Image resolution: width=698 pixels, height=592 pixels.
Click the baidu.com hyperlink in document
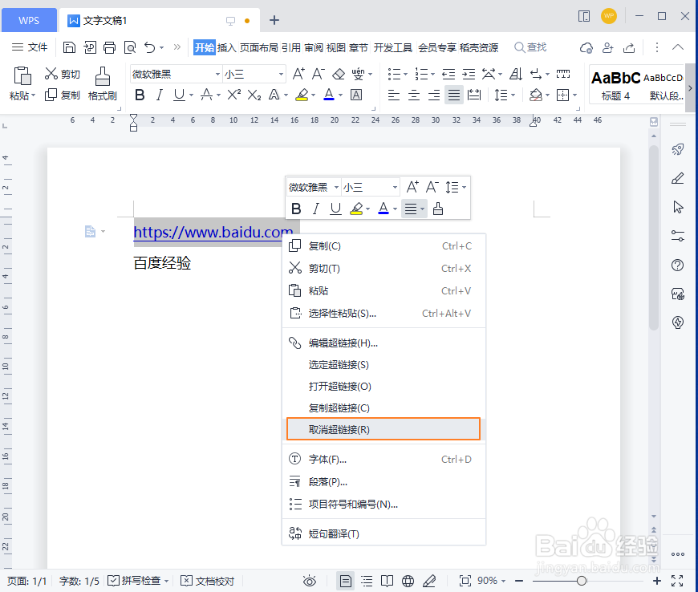click(213, 232)
